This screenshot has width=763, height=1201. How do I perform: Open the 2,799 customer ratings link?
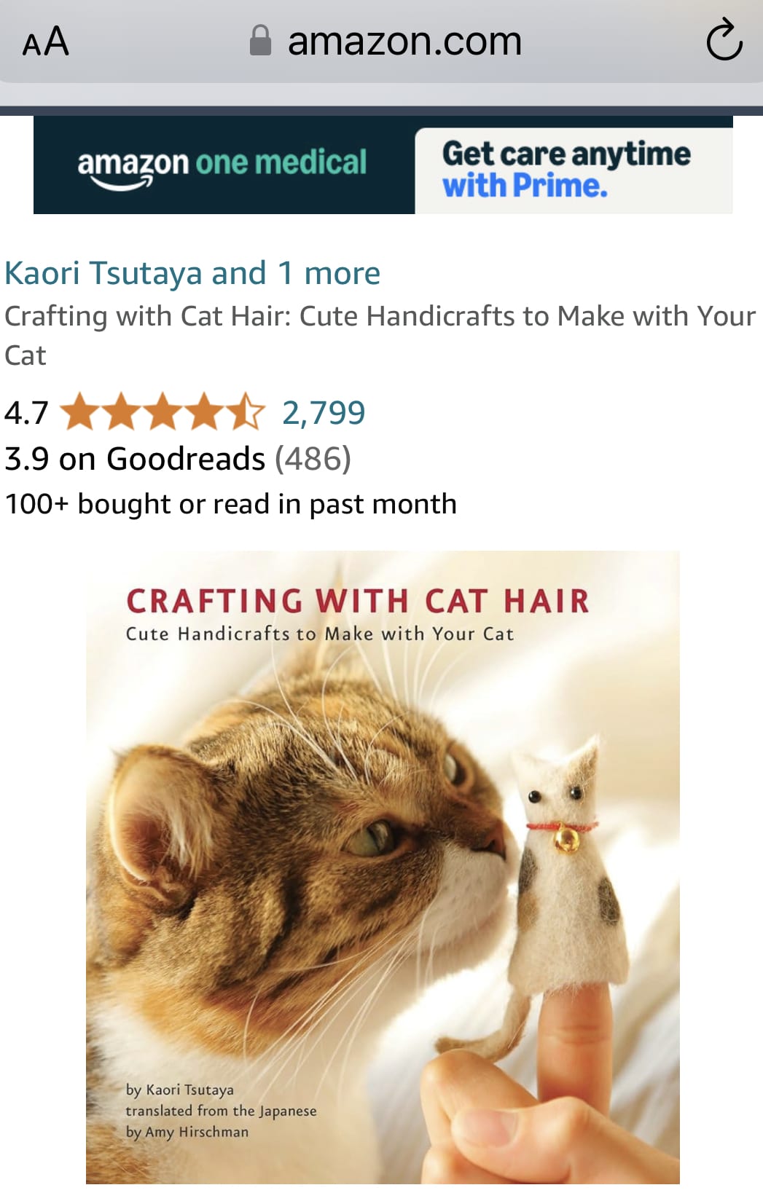[x=324, y=413]
